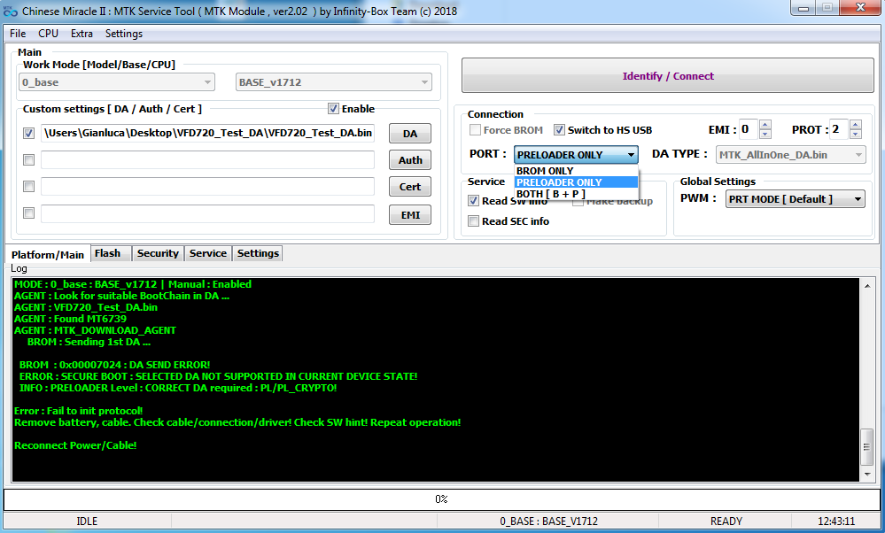The height and width of the screenshot is (533, 885).
Task: Tick the Cert file checkbox
Action: 28,186
